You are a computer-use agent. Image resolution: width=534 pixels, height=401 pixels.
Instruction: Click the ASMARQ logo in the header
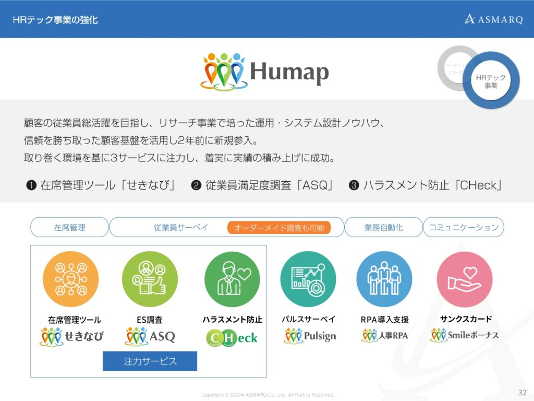pos(494,19)
